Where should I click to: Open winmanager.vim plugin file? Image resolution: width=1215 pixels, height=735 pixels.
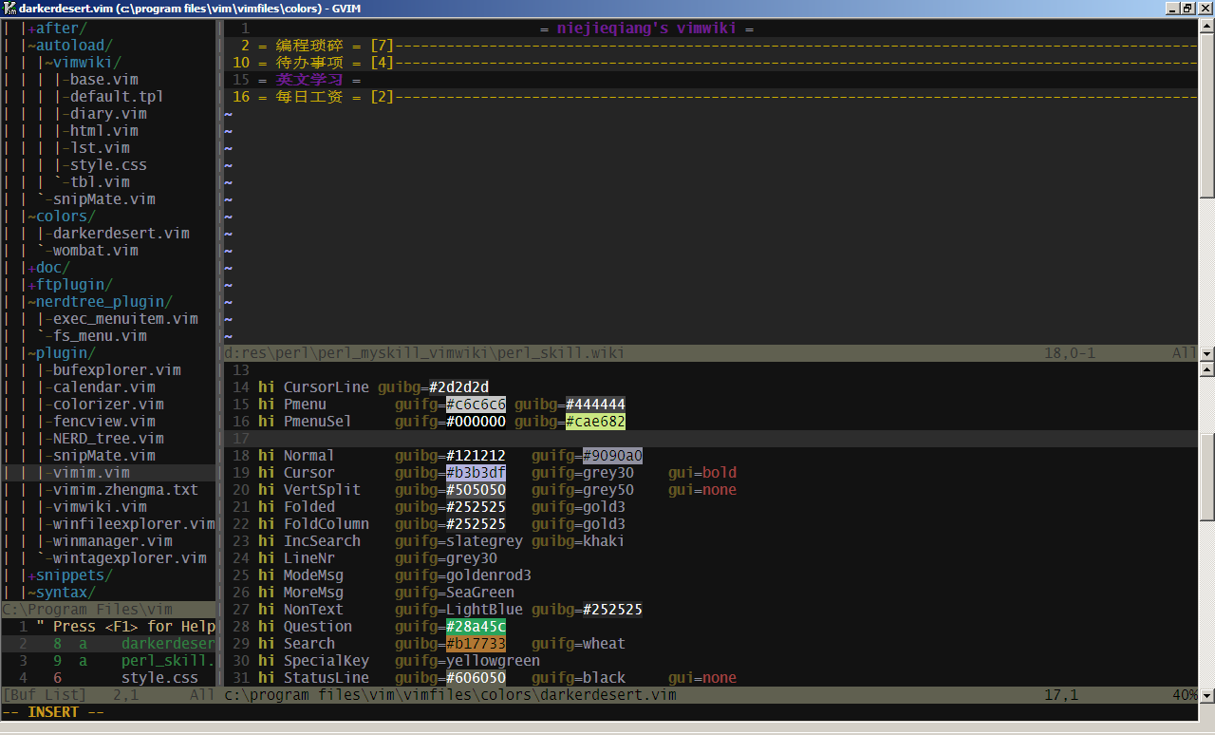(113, 541)
